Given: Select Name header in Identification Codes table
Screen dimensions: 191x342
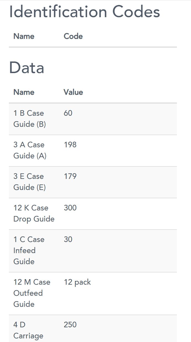Looking at the screenshot, I should coord(24,36).
